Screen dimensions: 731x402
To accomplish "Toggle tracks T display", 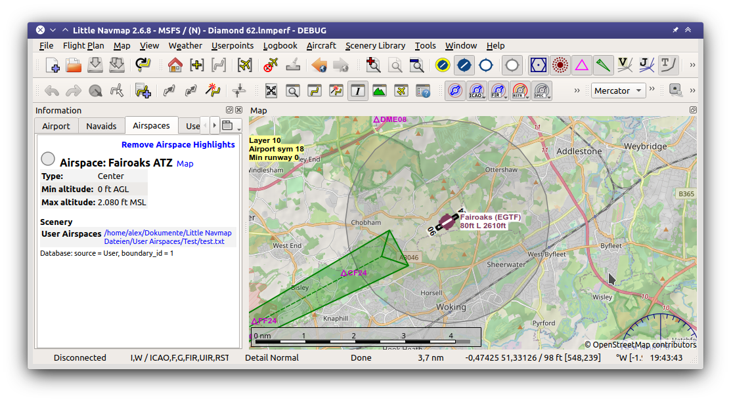I will click(667, 65).
